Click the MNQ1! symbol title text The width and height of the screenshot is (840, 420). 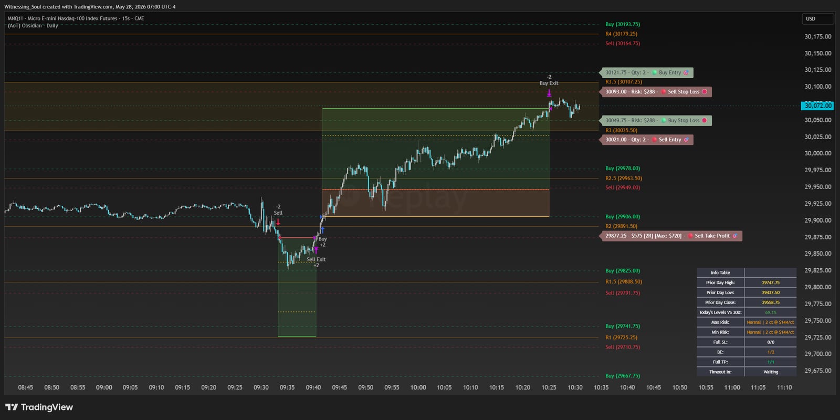pos(76,18)
